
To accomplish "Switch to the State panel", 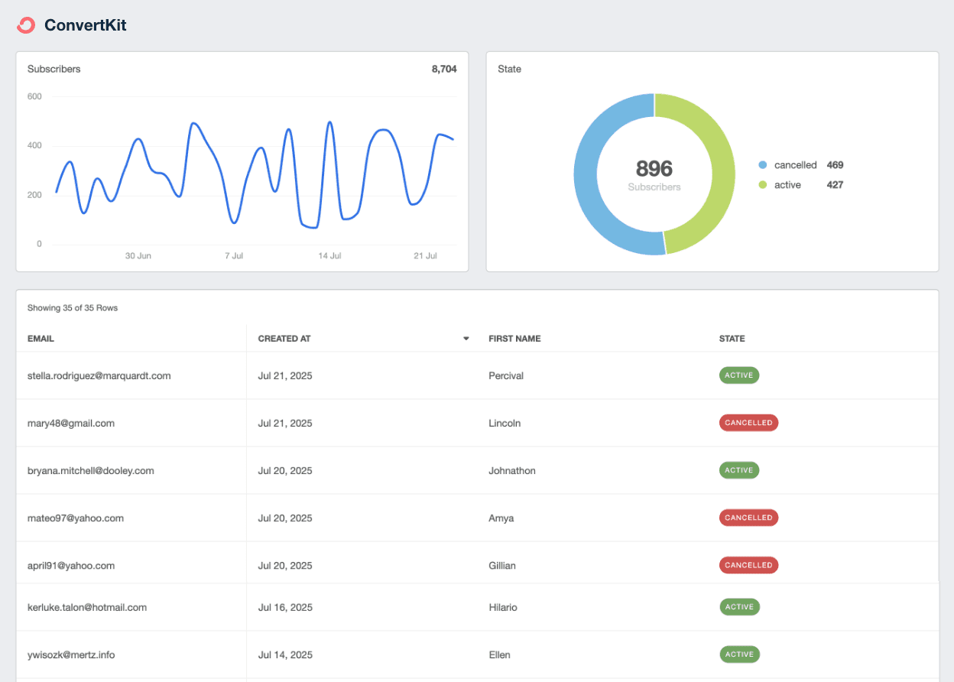I will (509, 69).
